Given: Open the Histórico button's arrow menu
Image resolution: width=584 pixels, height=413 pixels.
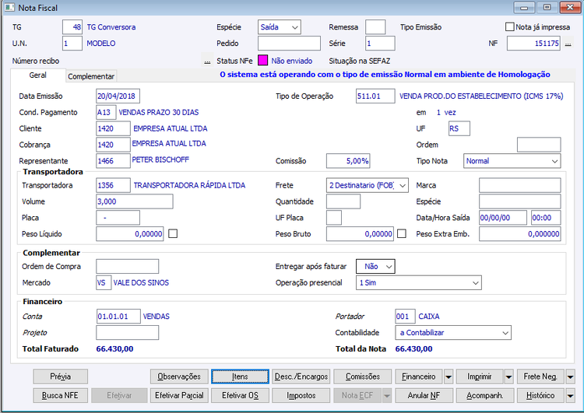Looking at the screenshot, I should [570, 396].
